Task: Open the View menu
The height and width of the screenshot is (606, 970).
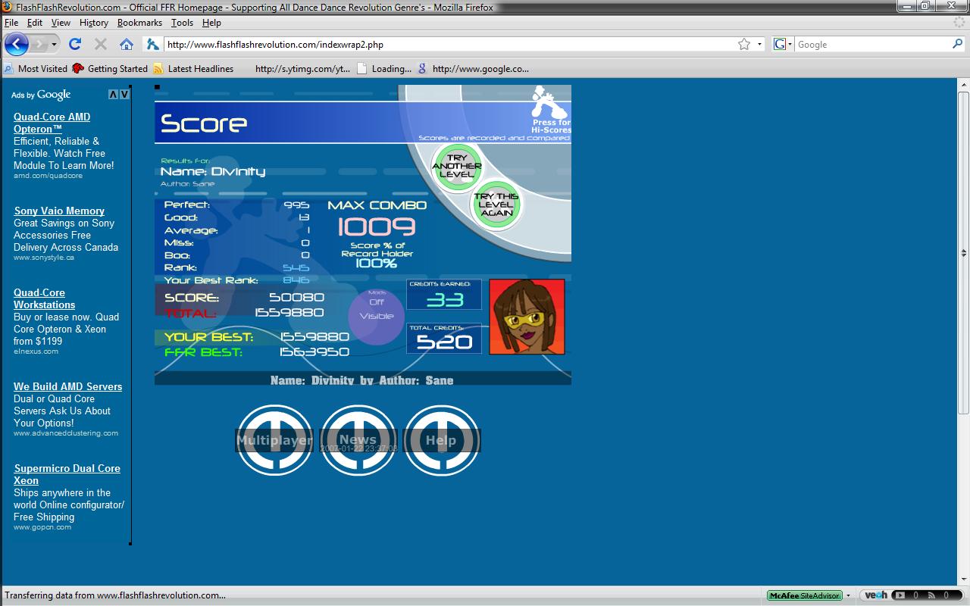Action: pyautogui.click(x=61, y=23)
